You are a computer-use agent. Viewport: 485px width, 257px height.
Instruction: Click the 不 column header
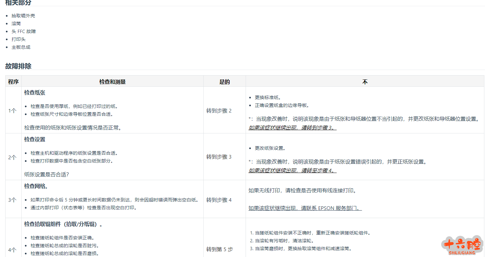click(x=365, y=82)
